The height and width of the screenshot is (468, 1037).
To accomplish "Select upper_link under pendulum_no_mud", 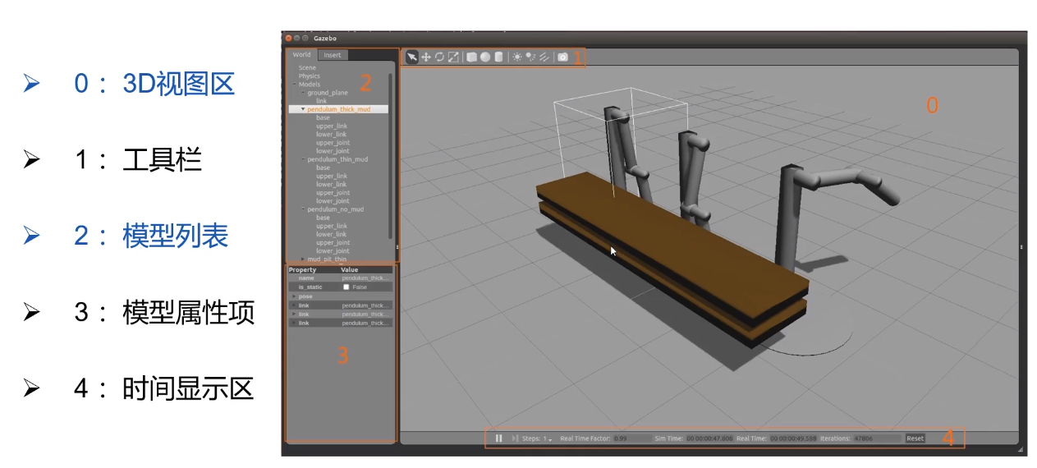I will point(332,226).
